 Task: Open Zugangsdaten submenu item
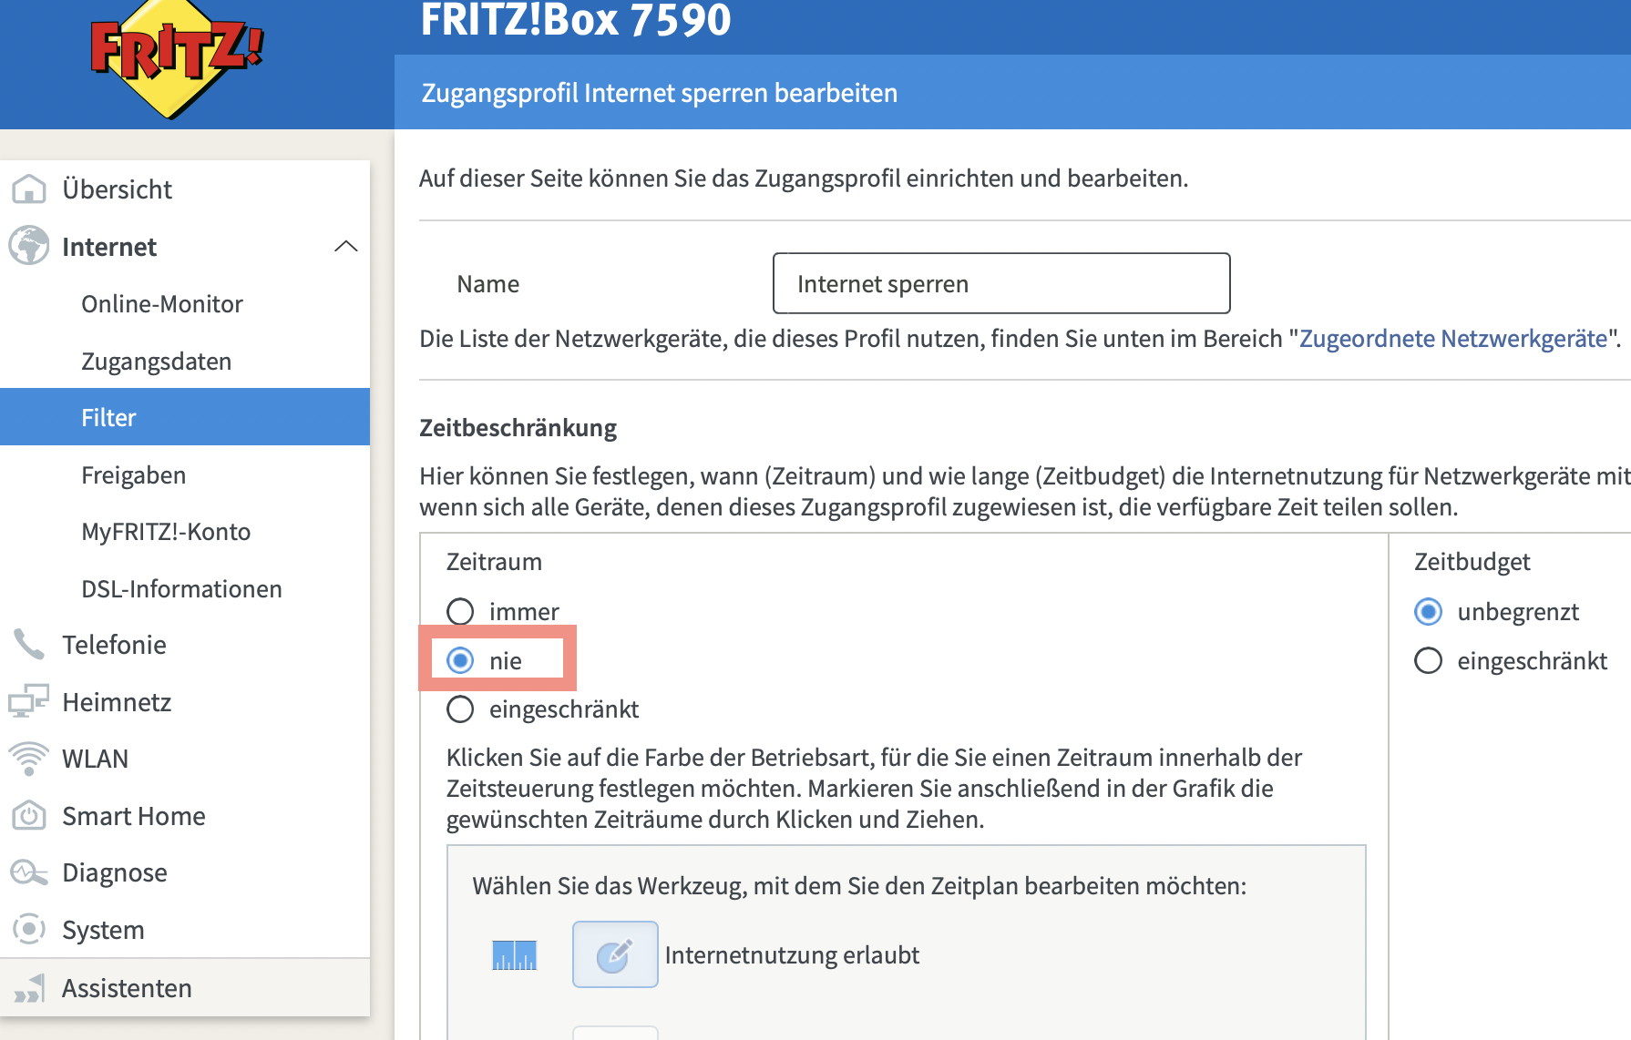[185, 361]
